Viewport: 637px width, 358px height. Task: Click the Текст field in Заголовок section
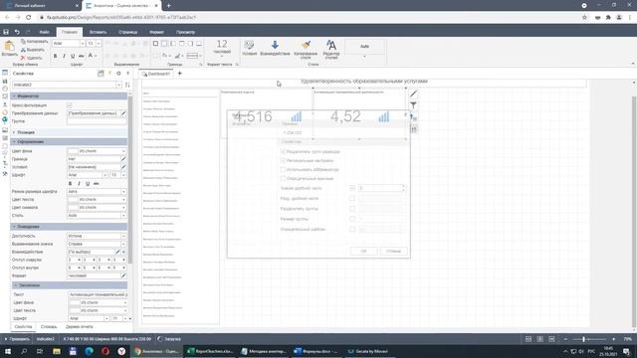(98, 294)
